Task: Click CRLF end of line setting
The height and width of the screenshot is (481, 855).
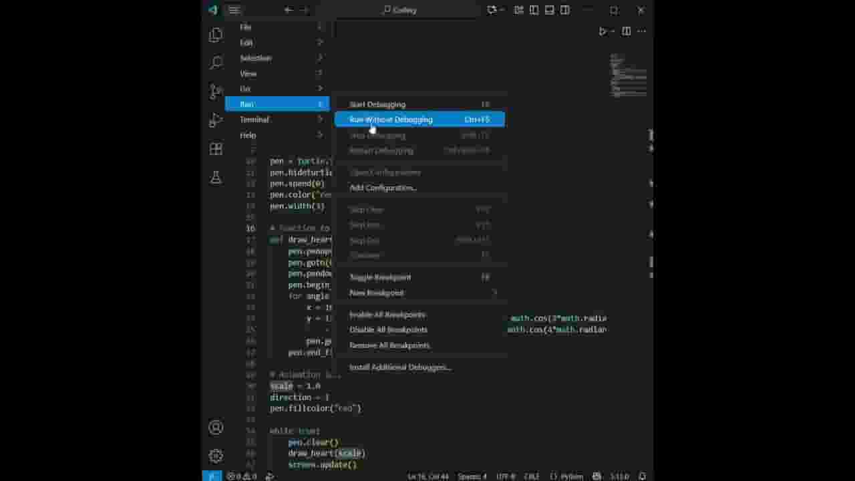Action: coord(532,476)
